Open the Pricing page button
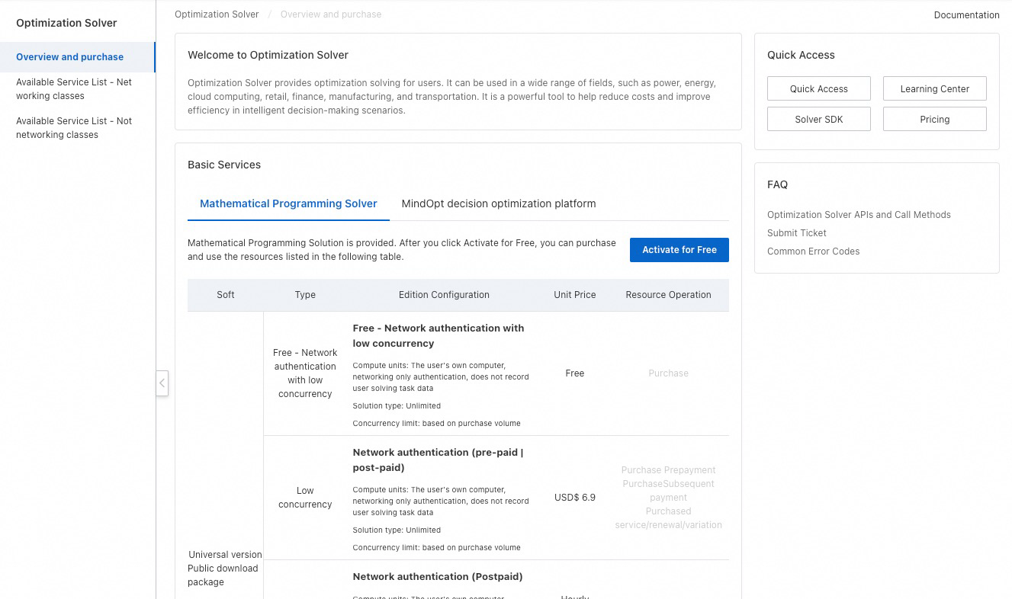Screen dimensions: 1012x599 pyautogui.click(x=934, y=120)
